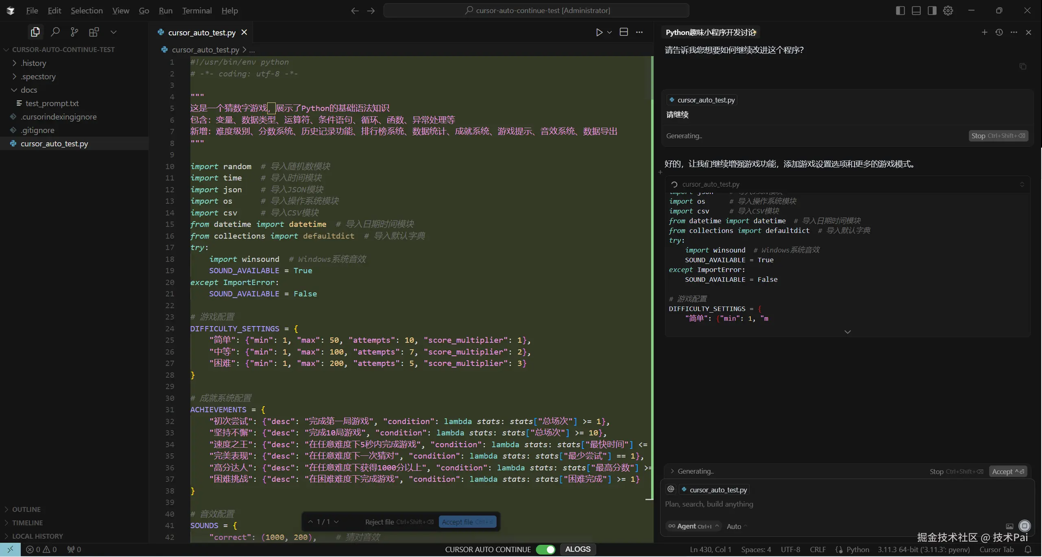This screenshot has height=557, width=1042.
Task: Start a new chat with plus icon
Action: pos(984,32)
